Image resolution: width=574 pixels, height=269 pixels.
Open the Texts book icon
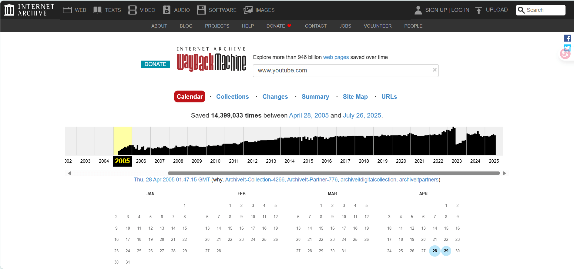coord(97,10)
